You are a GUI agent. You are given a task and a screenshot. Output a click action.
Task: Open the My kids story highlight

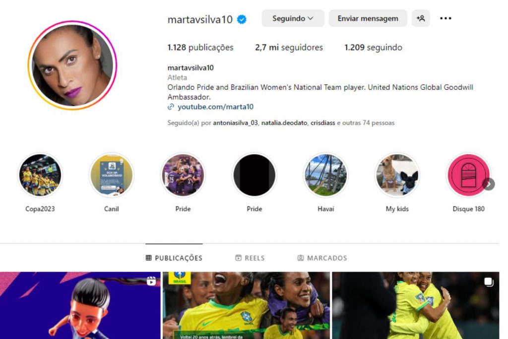(397, 175)
